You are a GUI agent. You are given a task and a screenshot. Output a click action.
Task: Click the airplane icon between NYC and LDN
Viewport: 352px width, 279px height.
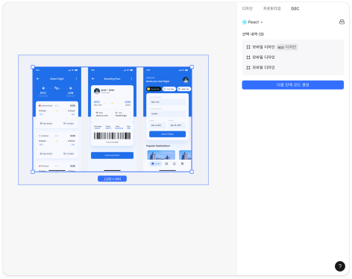tap(57, 88)
